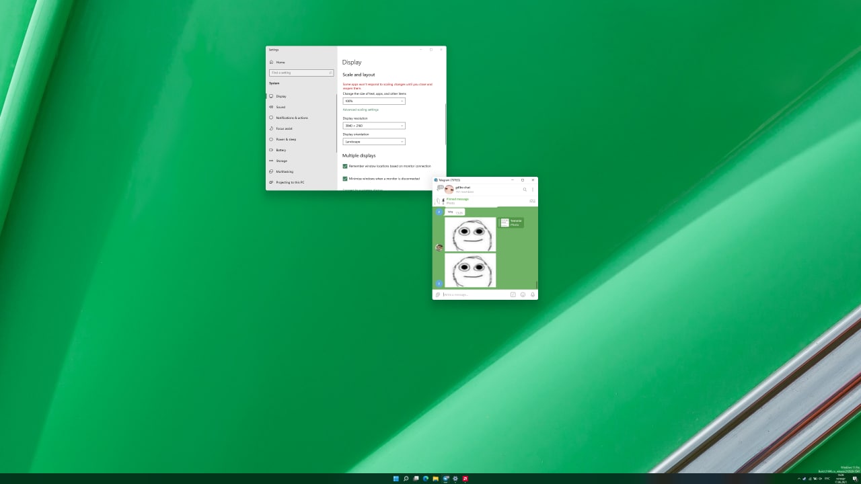Record a voice message in Telegram
Image resolution: width=861 pixels, height=484 pixels.
(533, 294)
